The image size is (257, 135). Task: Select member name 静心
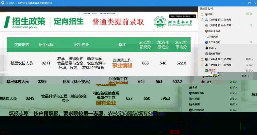211,14
